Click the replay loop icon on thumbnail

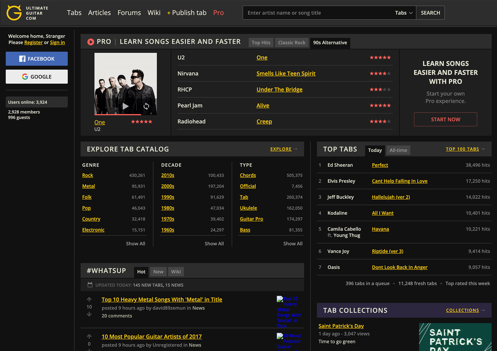click(146, 106)
